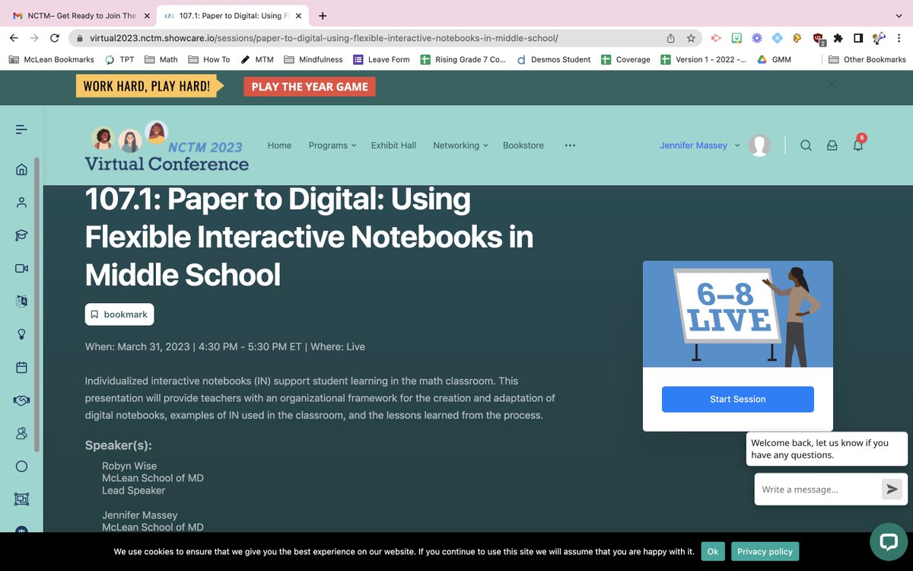This screenshot has height=571, width=913.
Task: Expand the Networking dropdown menu
Action: (460, 145)
